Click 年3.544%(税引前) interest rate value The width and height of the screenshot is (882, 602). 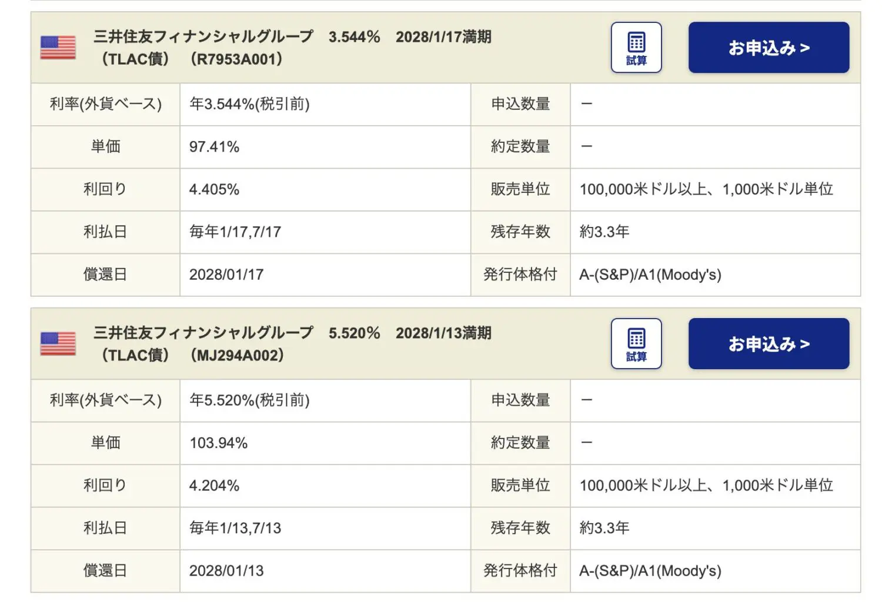pos(249,104)
